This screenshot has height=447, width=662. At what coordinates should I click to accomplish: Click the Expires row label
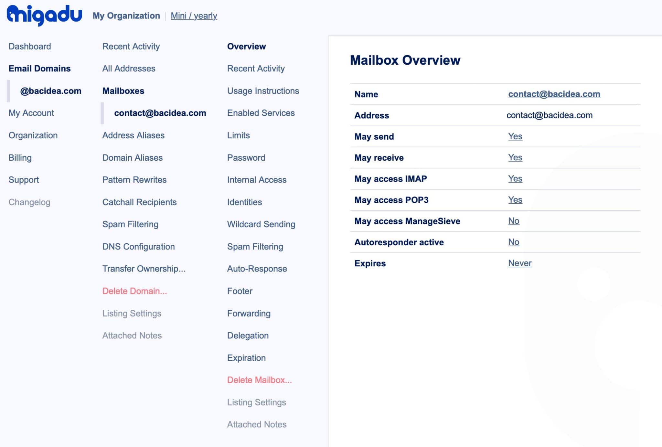tap(370, 263)
